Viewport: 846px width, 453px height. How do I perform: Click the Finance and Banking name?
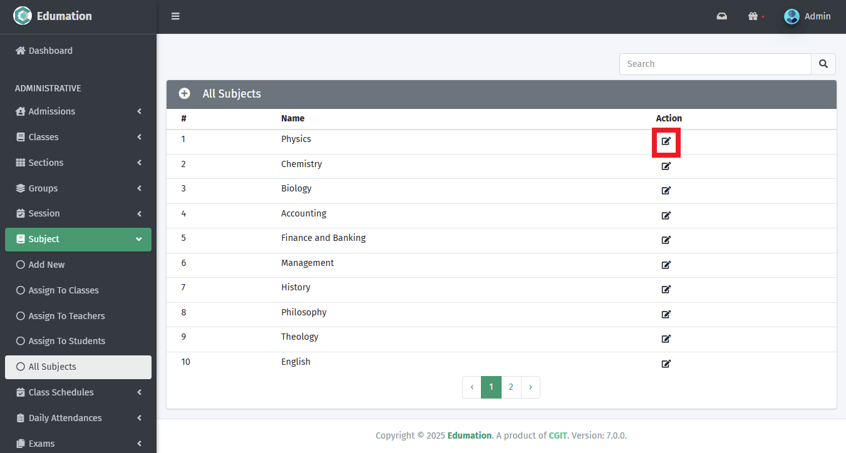coord(323,238)
